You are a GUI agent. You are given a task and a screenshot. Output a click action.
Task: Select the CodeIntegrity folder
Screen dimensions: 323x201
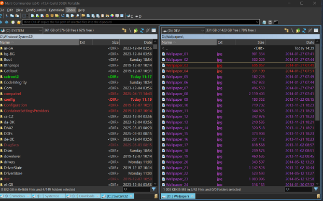77,83
